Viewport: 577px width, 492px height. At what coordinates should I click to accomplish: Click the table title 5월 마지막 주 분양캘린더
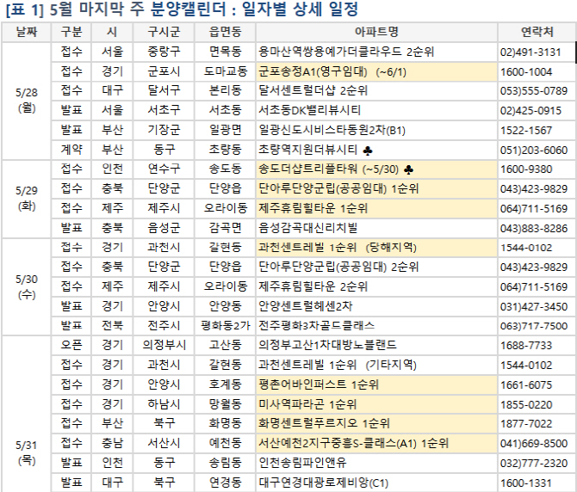click(138, 9)
